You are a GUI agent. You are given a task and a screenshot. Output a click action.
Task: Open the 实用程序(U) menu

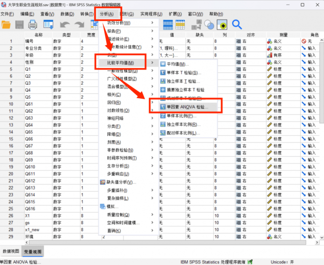click(151, 14)
